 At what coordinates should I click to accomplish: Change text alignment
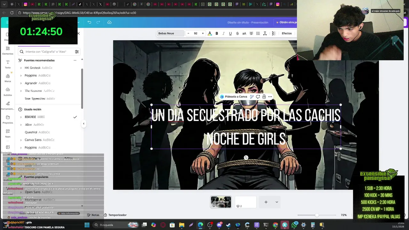(251, 33)
